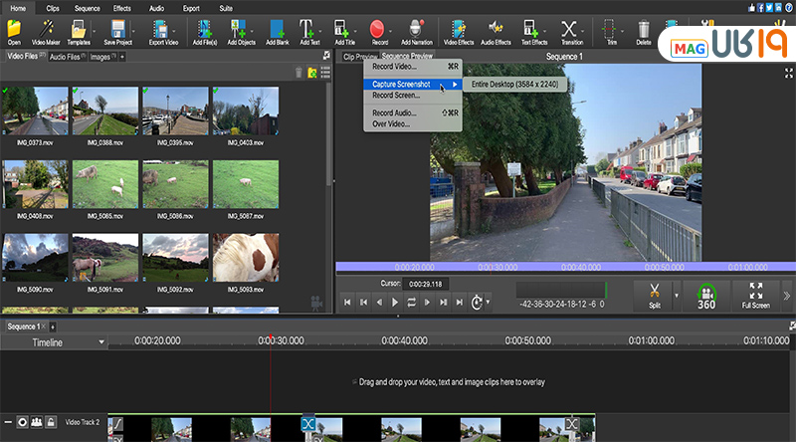Expand the Split button dropdown arrow
Image resolution: width=796 pixels, height=442 pixels.
coord(678,296)
